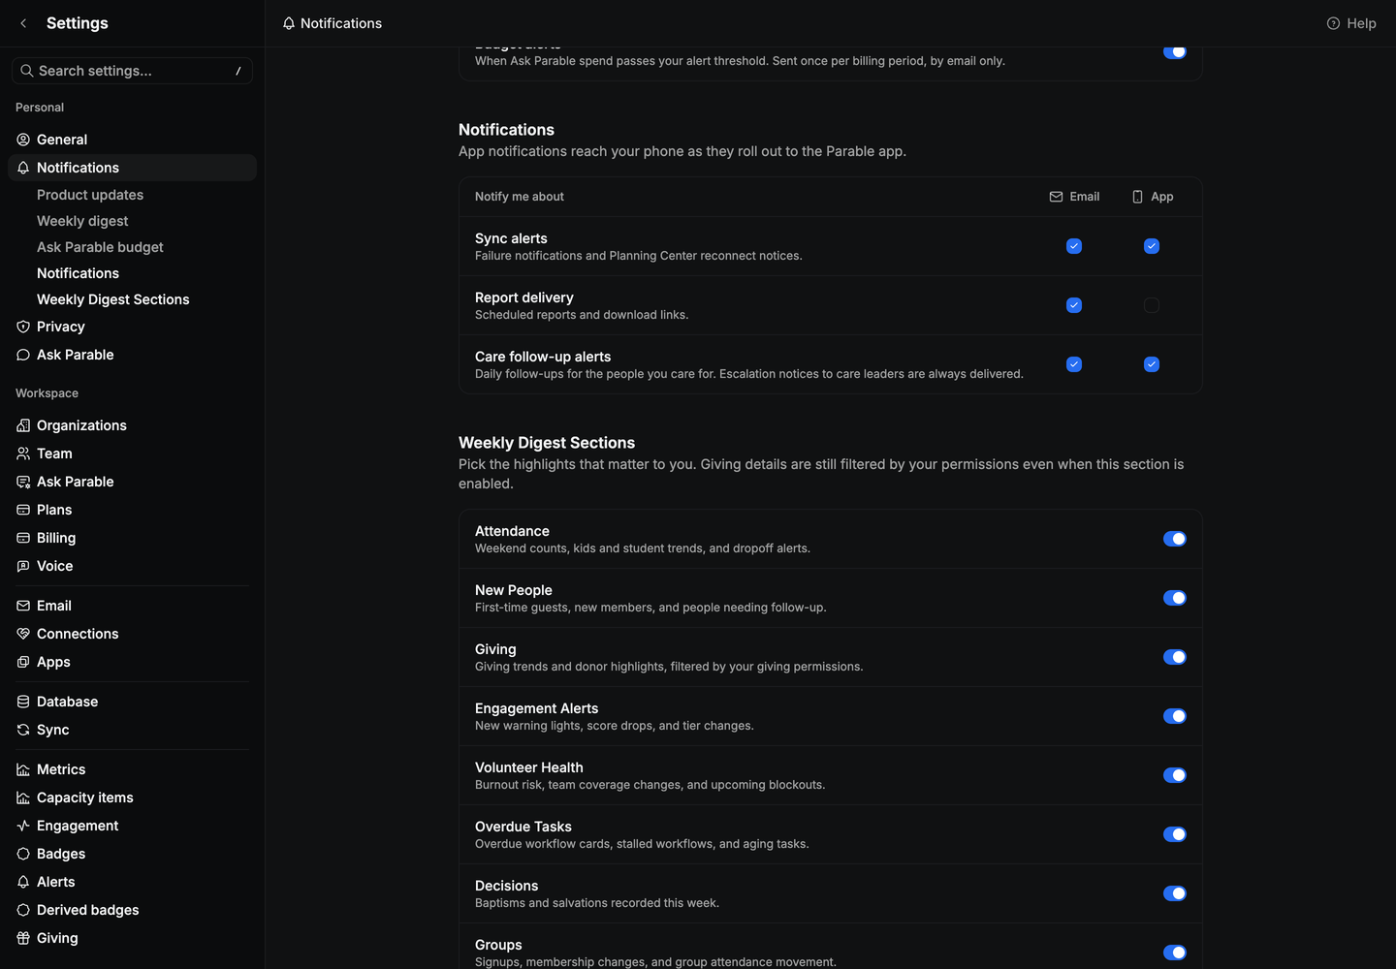
Task: Uncheck Care follow-up alerts Email checkbox
Action: click(x=1074, y=364)
